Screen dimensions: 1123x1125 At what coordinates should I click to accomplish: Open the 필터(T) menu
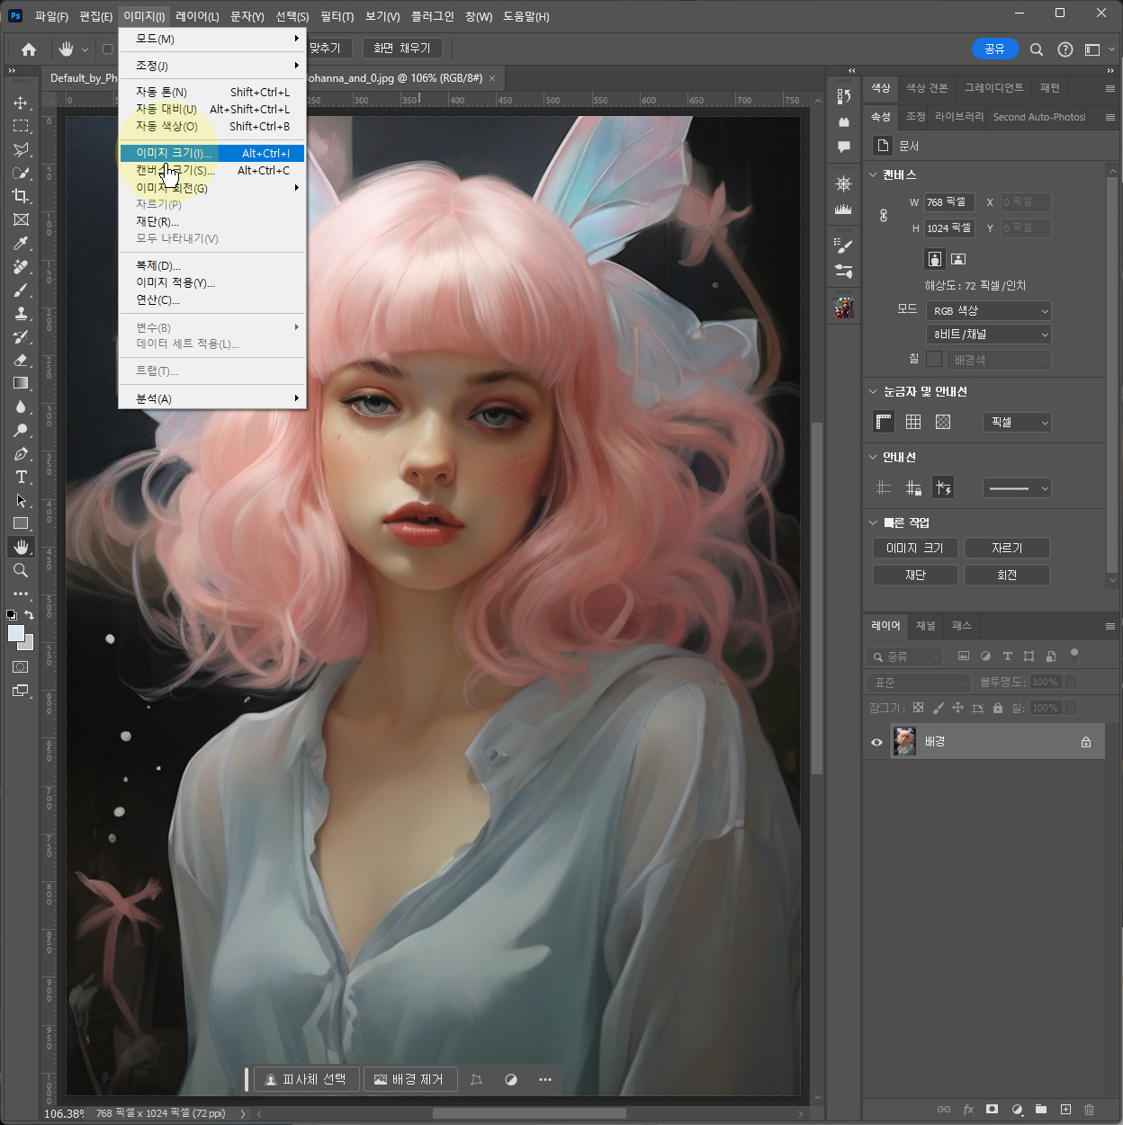click(337, 16)
